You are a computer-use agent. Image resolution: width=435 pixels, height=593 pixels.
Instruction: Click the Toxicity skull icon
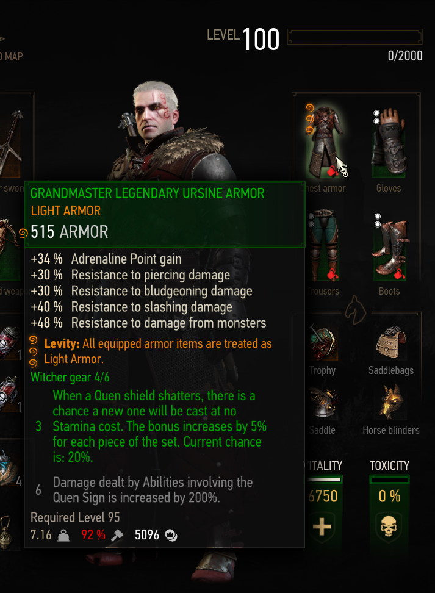click(389, 526)
